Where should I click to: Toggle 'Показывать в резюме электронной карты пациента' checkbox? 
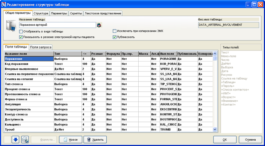pyautogui.click(x=21, y=37)
